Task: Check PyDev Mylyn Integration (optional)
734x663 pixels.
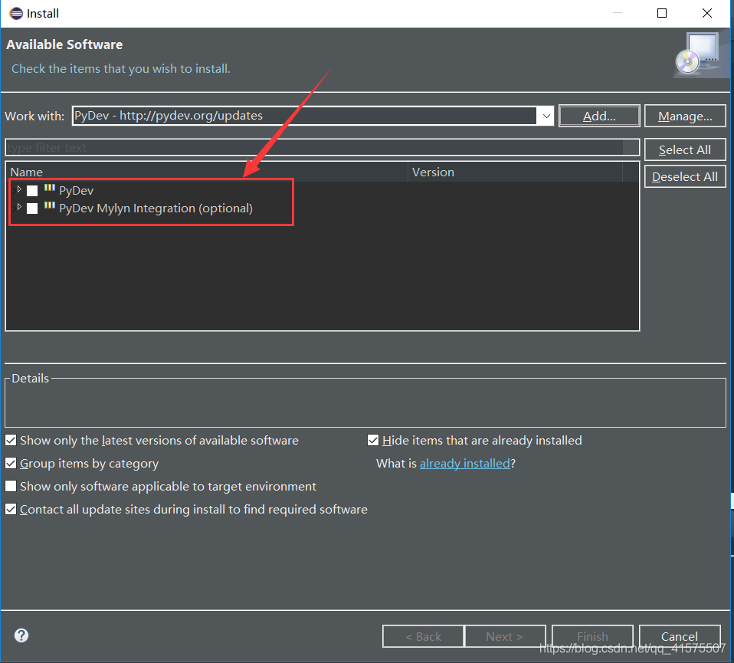Action: (31, 208)
